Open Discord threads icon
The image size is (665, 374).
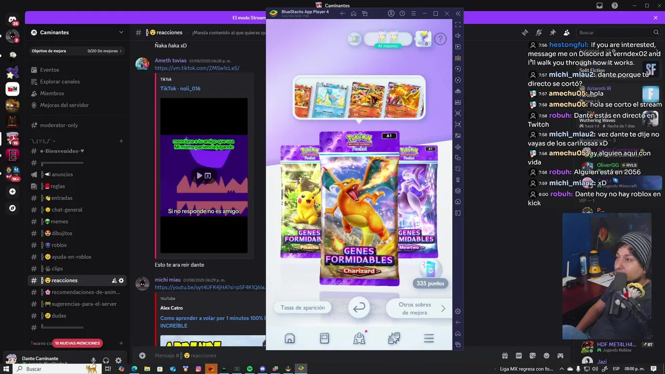525,32
